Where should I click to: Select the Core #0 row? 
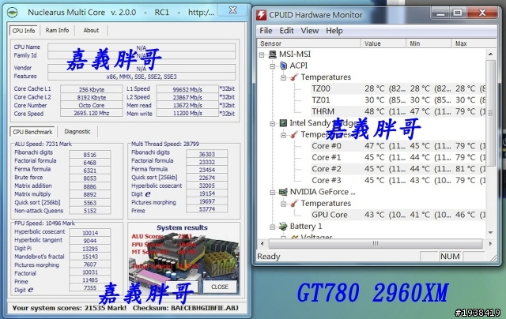[398, 146]
